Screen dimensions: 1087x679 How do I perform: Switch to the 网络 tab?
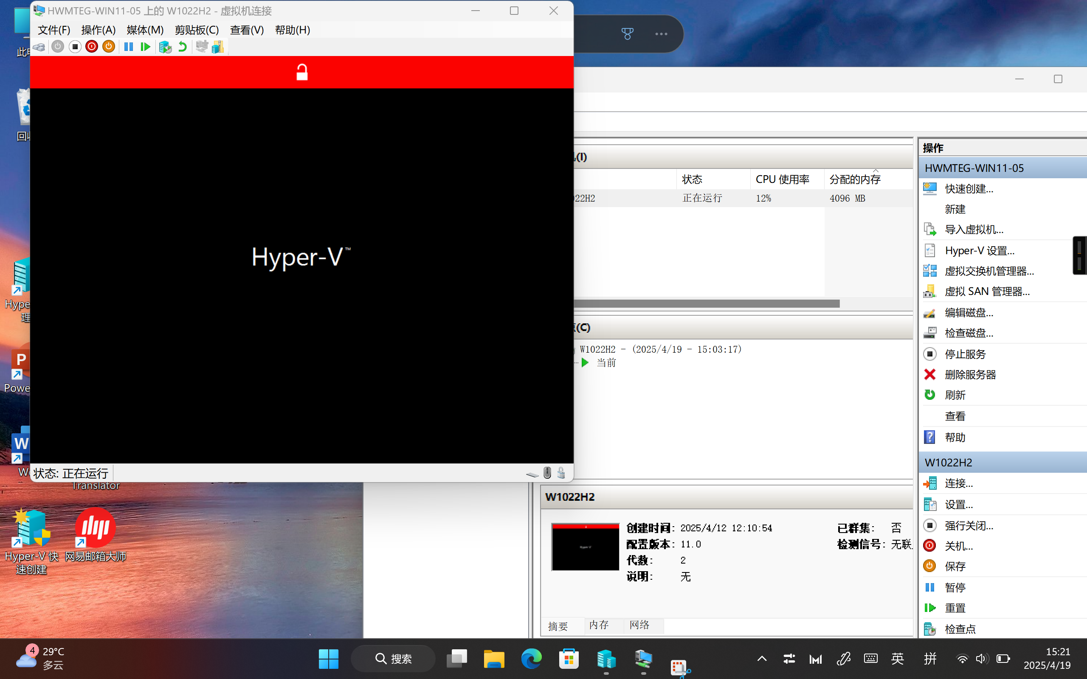coord(639,625)
